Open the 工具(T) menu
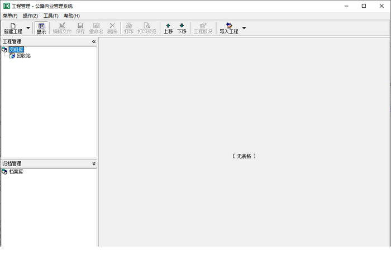 coord(51,16)
